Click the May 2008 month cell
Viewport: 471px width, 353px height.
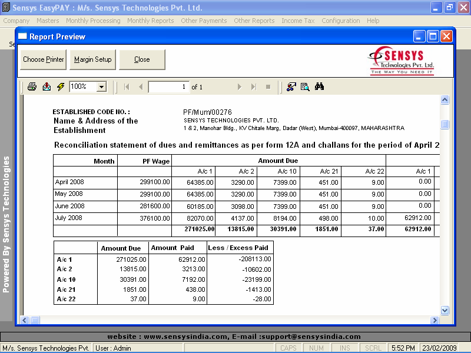[x=85, y=194]
